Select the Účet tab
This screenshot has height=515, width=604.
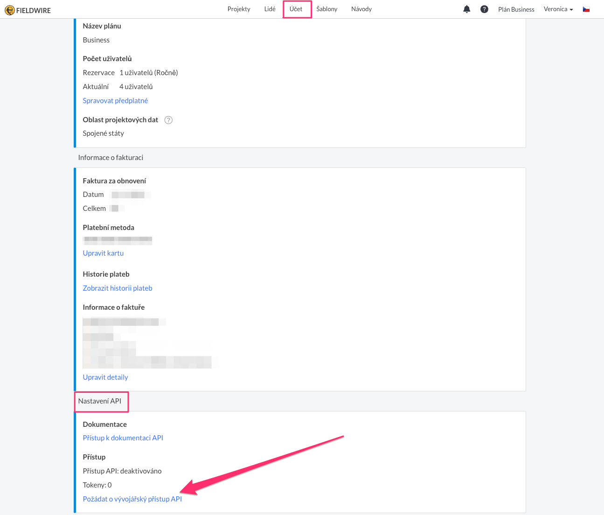click(296, 9)
